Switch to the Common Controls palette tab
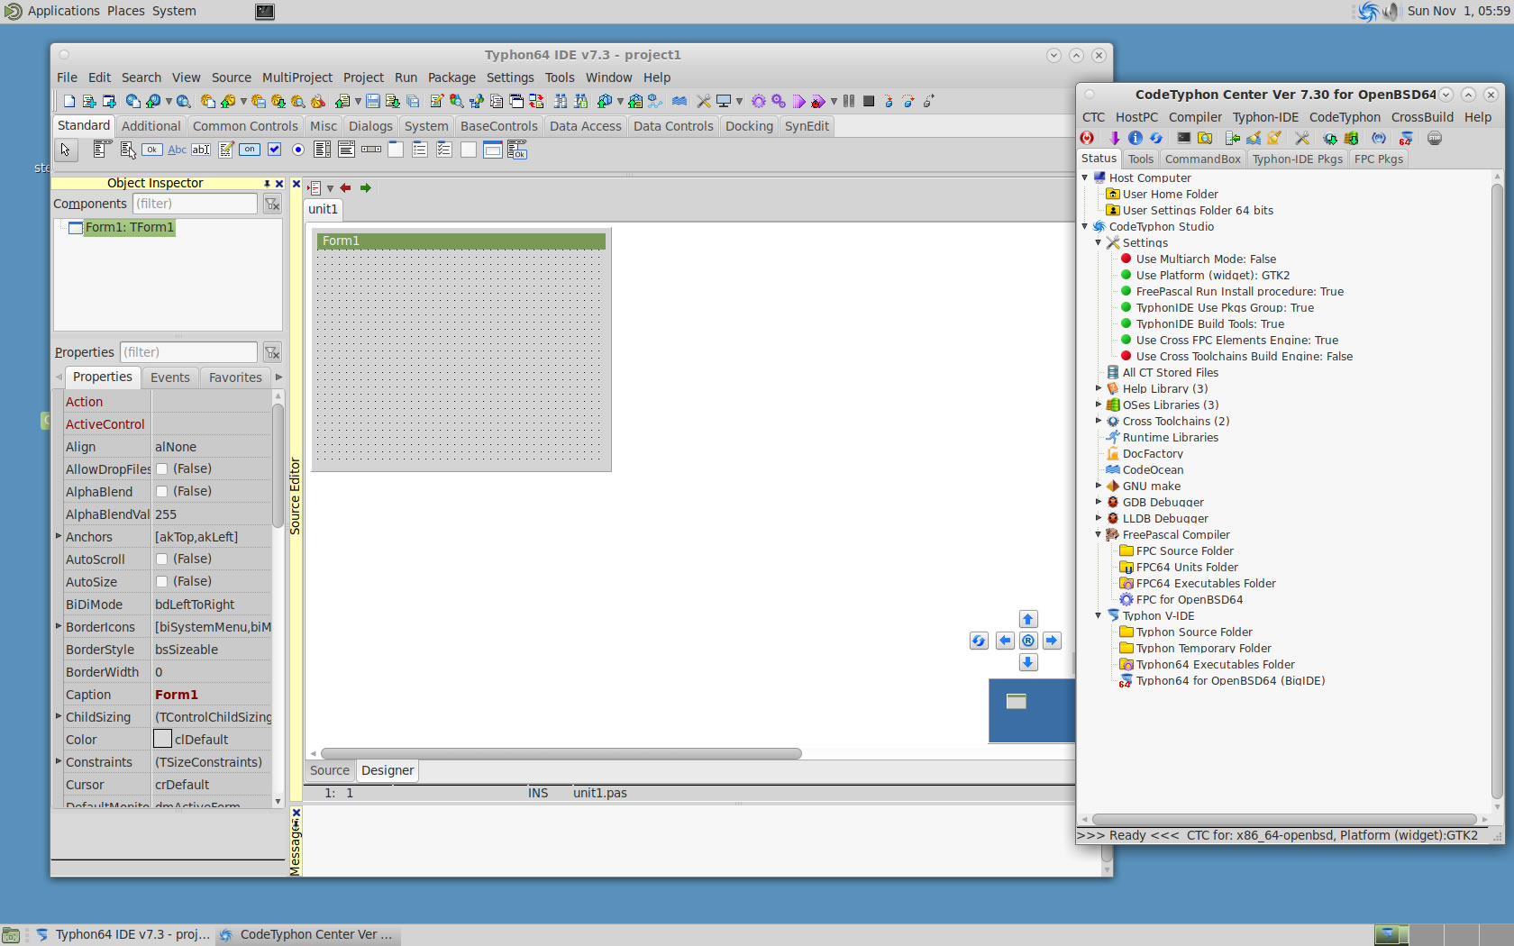1514x946 pixels. pos(245,126)
